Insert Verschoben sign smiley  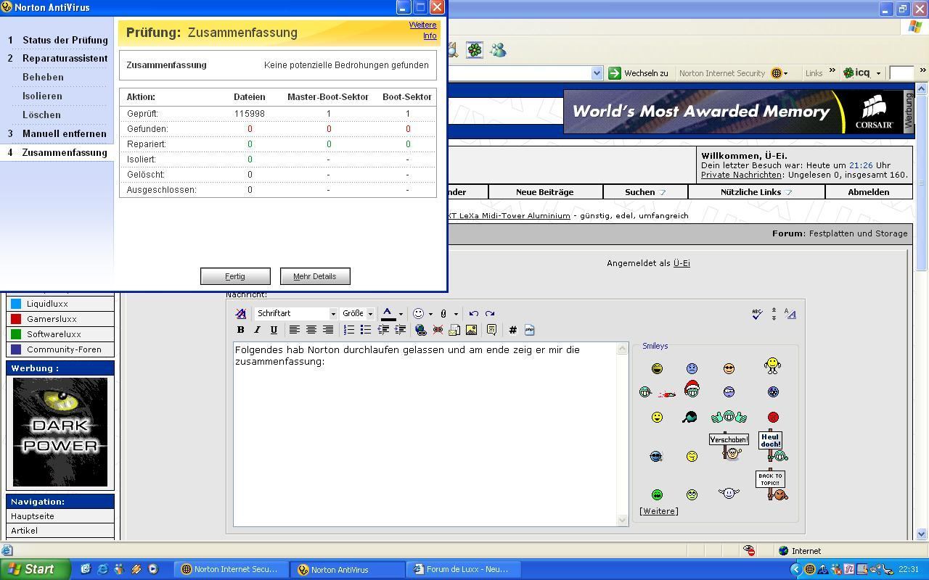(x=729, y=446)
